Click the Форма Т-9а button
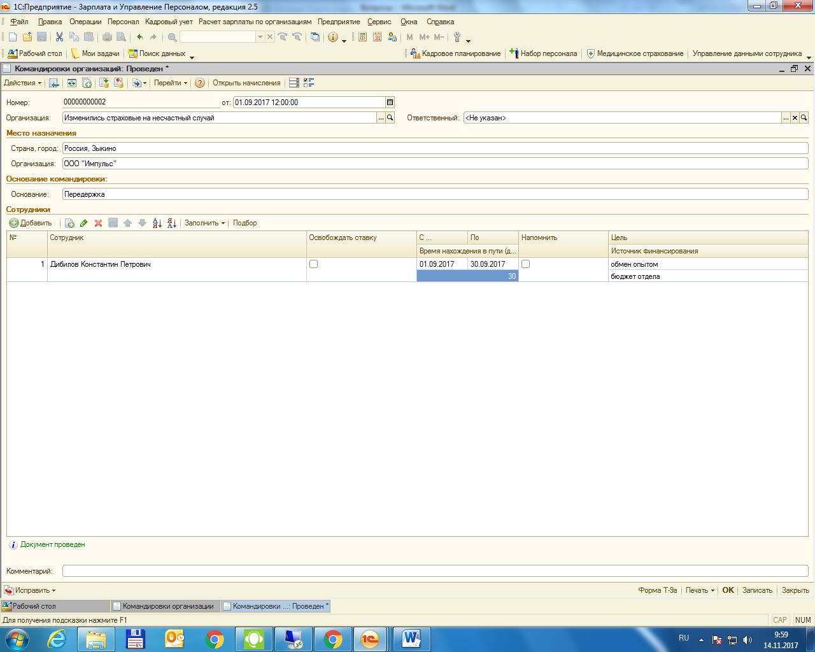 [657, 590]
